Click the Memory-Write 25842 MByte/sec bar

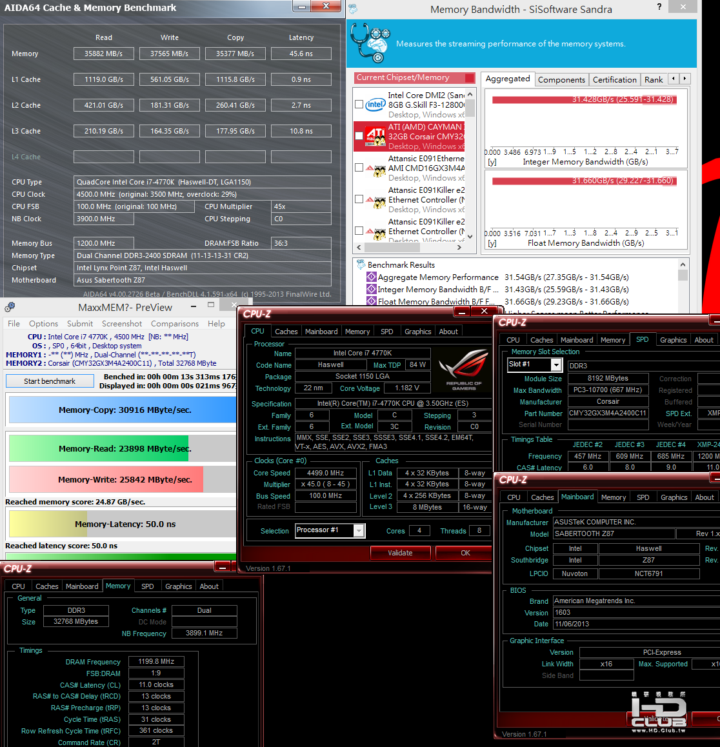[x=123, y=479]
